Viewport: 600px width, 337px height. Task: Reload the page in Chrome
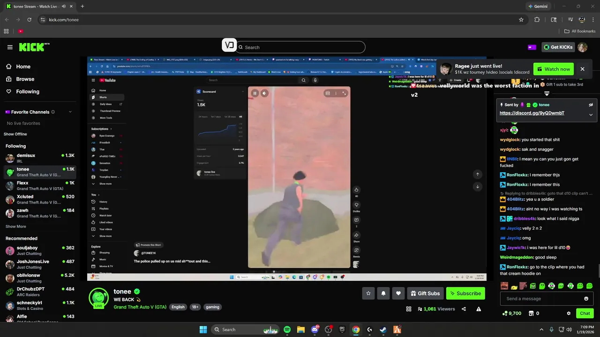tap(30, 20)
